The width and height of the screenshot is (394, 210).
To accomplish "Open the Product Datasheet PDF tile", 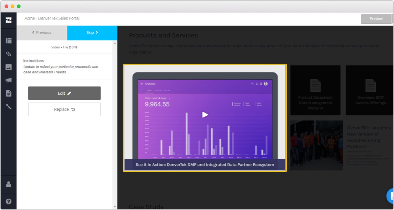I will [315, 90].
